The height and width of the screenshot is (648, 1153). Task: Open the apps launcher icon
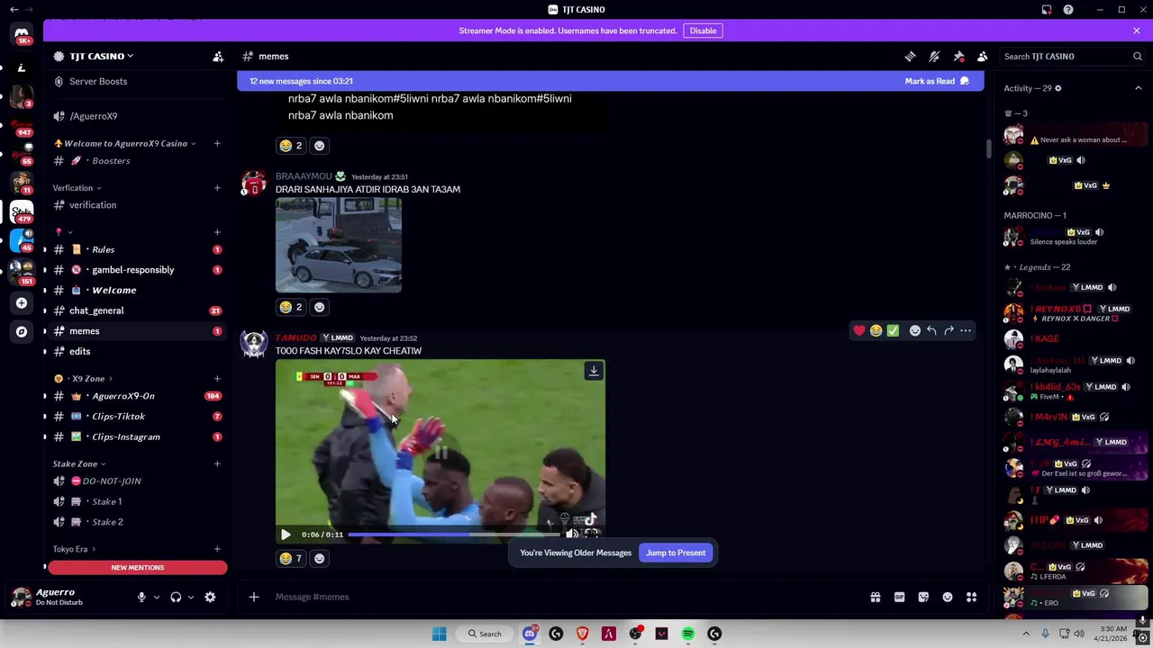[971, 597]
